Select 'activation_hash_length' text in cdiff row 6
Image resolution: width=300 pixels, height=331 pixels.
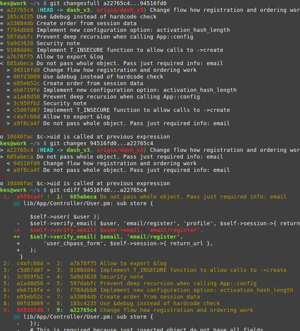tap(257, 290)
